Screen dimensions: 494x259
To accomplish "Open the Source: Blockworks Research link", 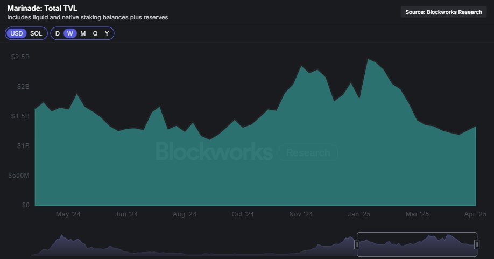I will pos(443,12).
